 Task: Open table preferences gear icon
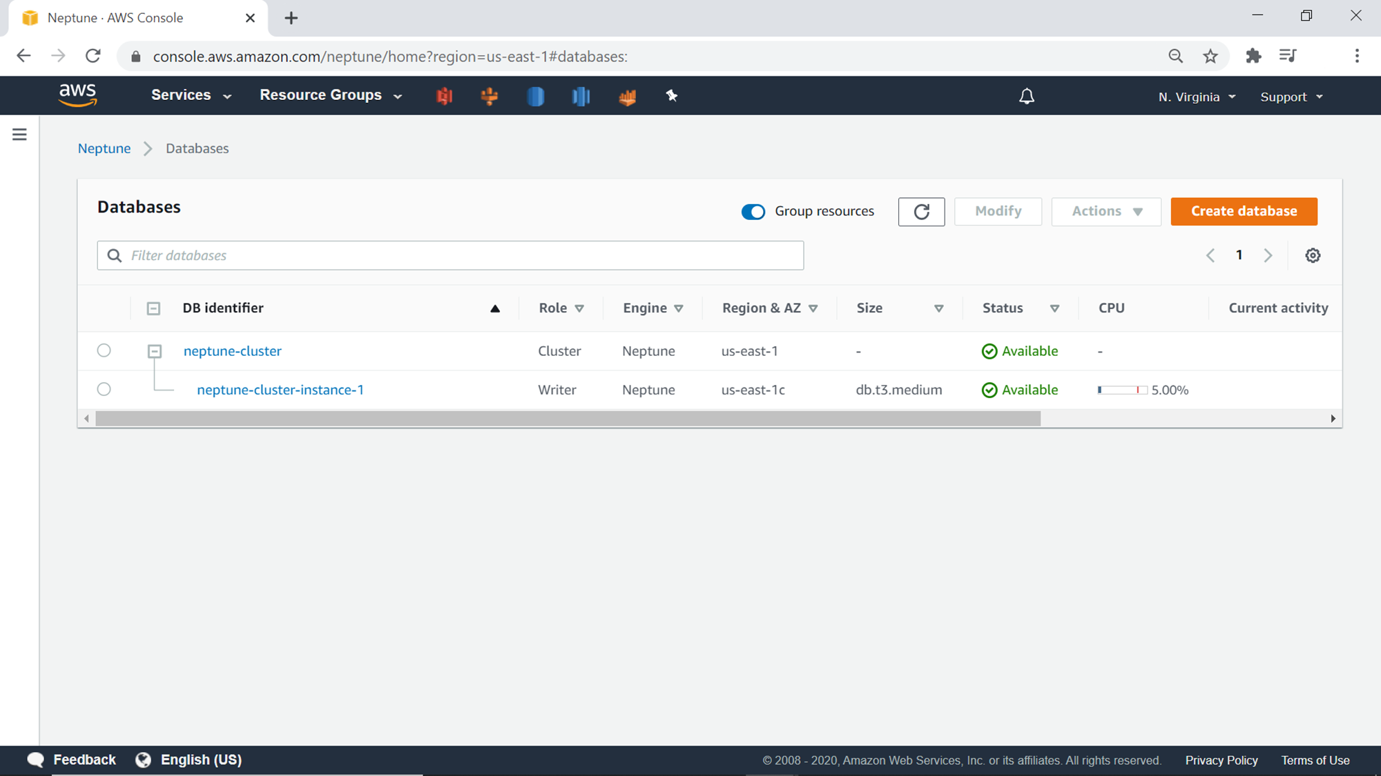click(x=1313, y=256)
